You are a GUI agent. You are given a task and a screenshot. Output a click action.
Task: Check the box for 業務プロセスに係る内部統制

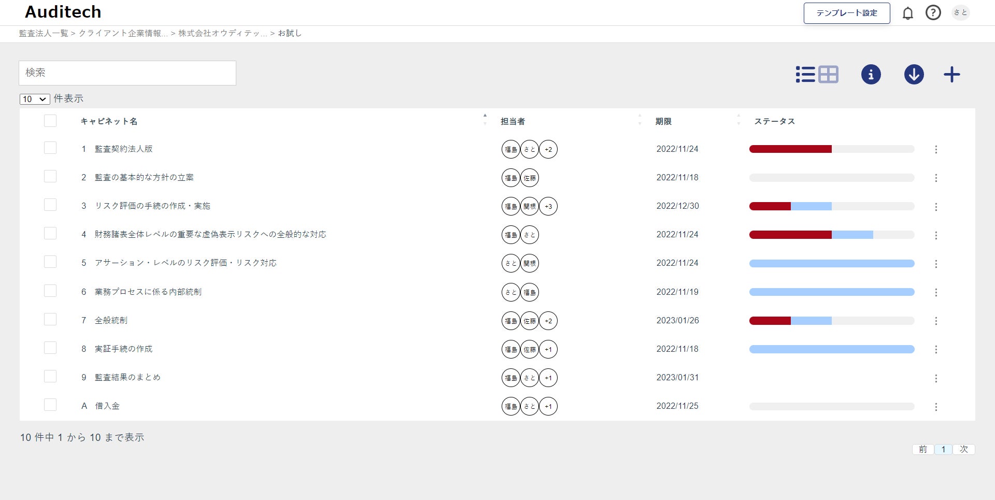[50, 291]
